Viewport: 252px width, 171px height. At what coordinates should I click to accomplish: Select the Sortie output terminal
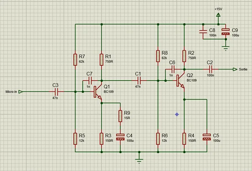(235, 69)
